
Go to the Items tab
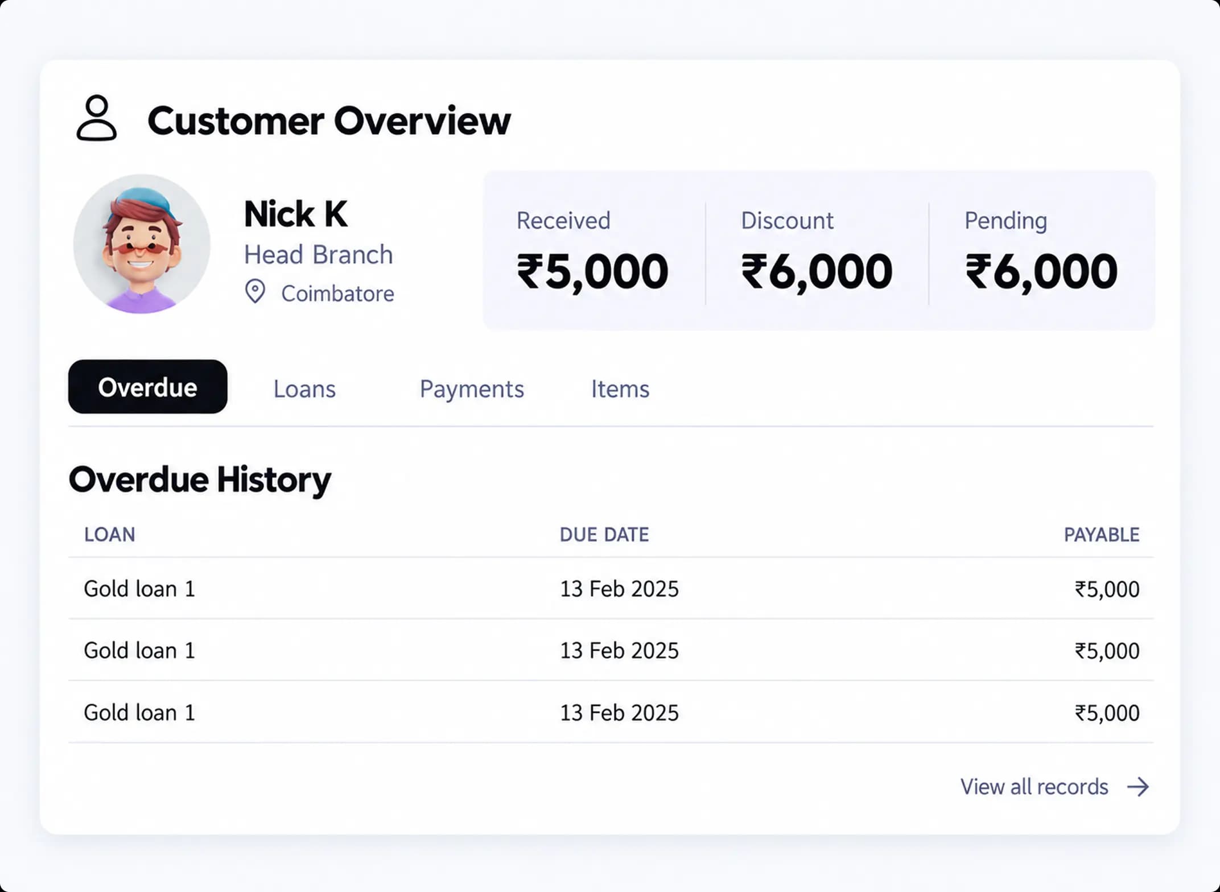620,389
